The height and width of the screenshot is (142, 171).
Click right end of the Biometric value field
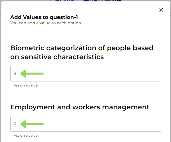156,74
